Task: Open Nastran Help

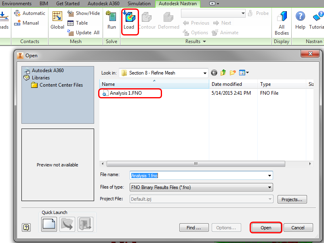Action: click(x=300, y=20)
